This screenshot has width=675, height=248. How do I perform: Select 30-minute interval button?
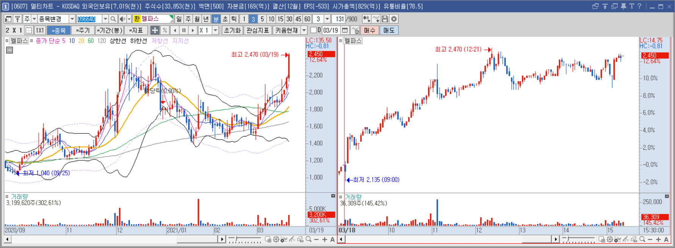pyautogui.click(x=289, y=19)
